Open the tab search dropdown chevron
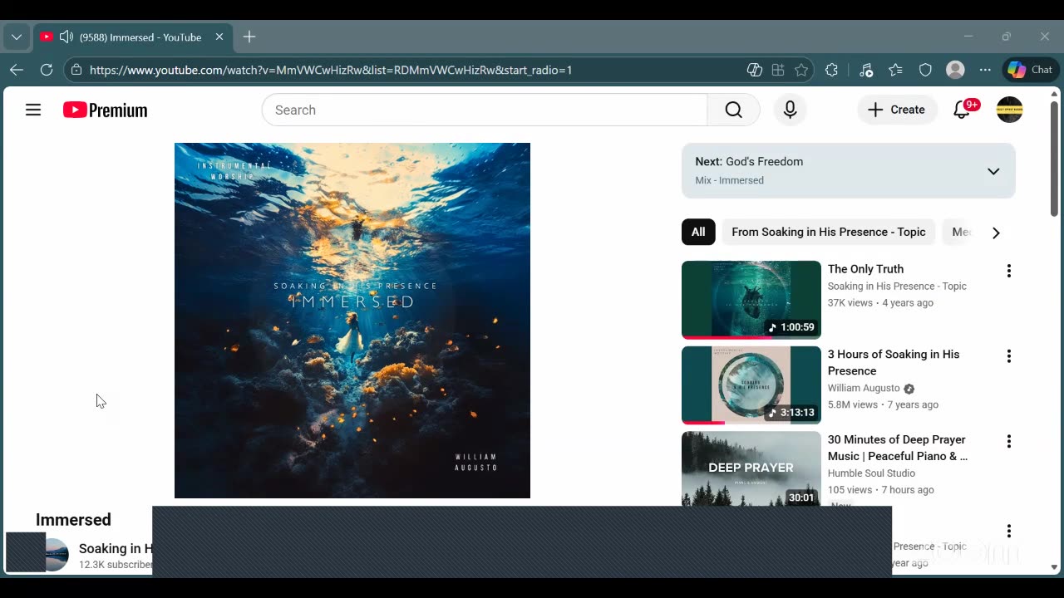Viewport: 1064px width, 598px height. click(17, 37)
